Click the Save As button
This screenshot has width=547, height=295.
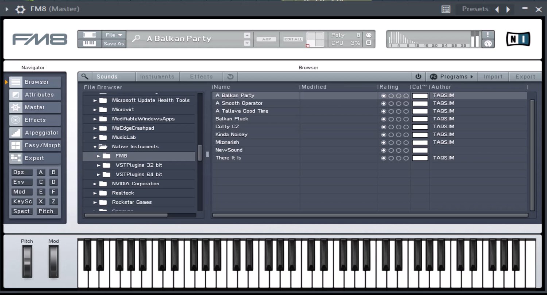pos(114,43)
